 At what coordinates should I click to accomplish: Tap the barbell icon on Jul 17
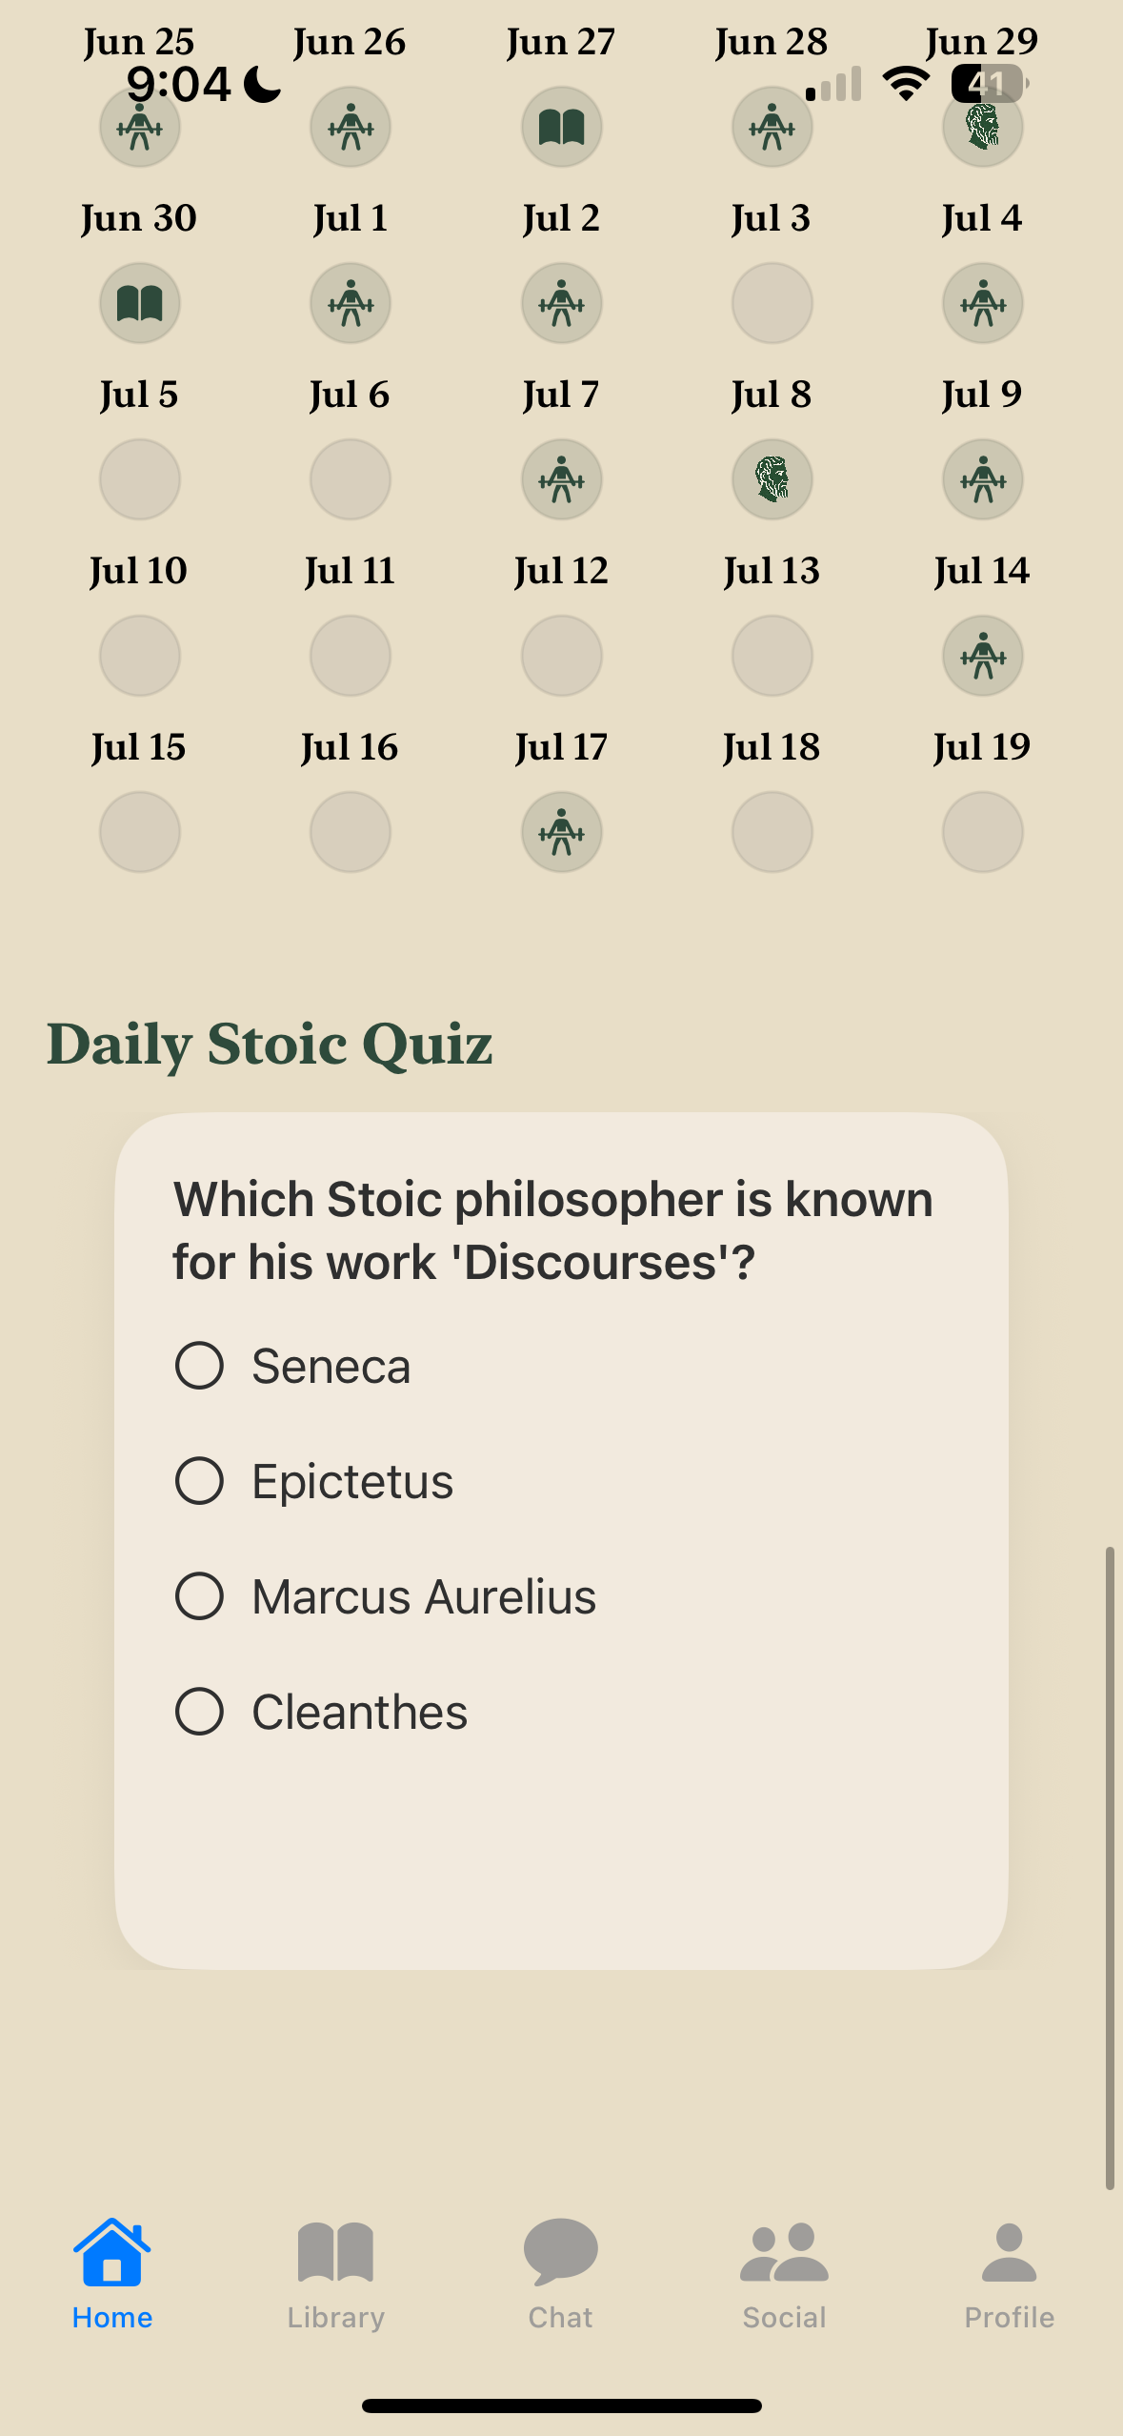[561, 831]
